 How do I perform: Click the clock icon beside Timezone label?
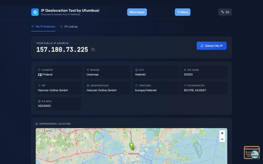(136, 85)
